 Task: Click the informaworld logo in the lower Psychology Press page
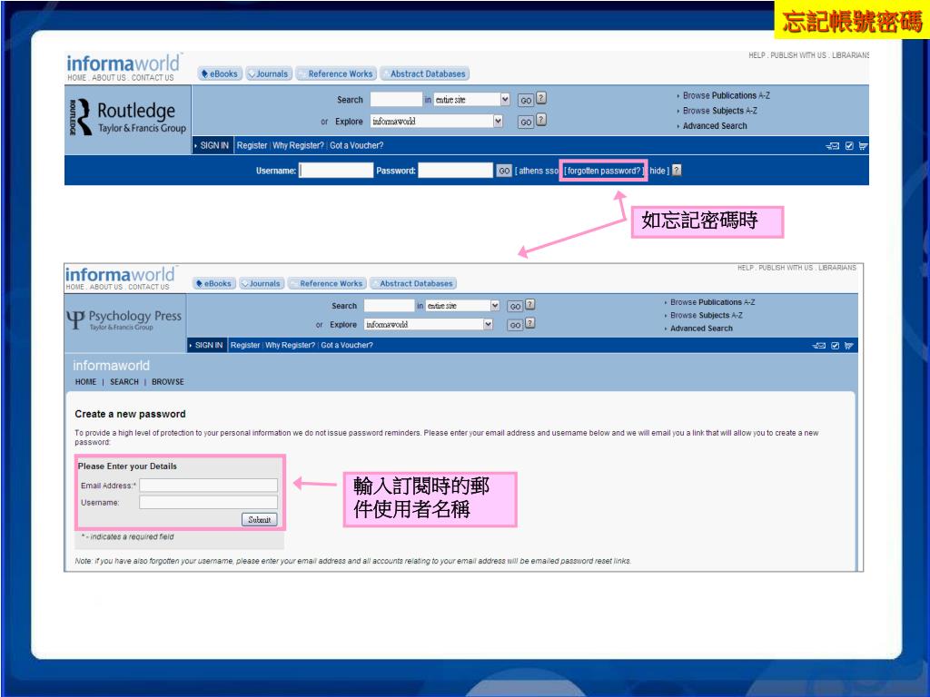pos(121,274)
